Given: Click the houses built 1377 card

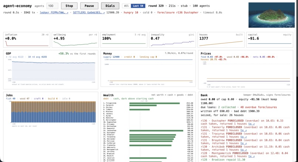Looking at the screenshot, I should pos(221,40).
